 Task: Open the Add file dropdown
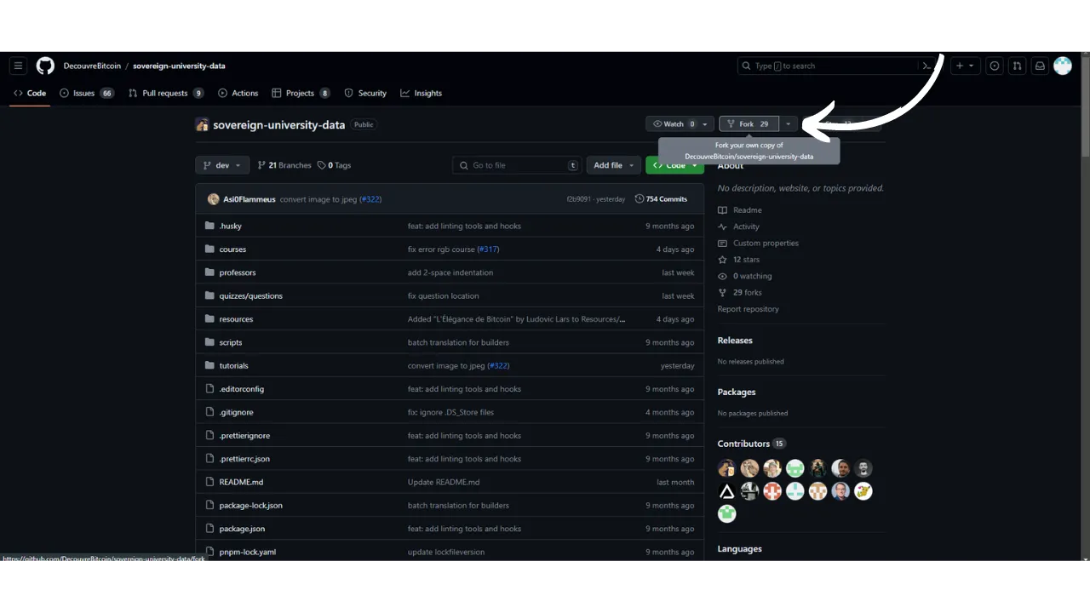tap(613, 165)
